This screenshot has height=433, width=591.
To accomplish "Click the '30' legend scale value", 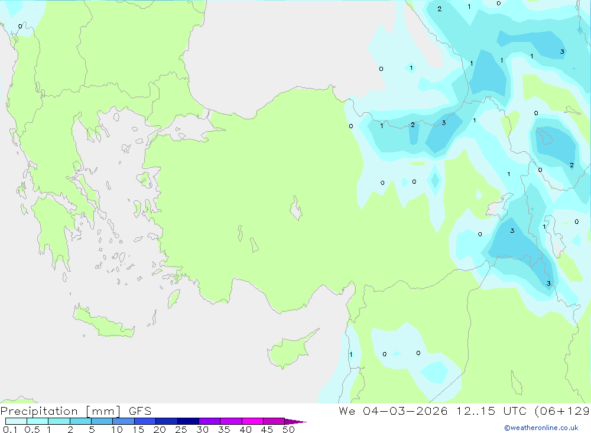I will coord(203,429).
